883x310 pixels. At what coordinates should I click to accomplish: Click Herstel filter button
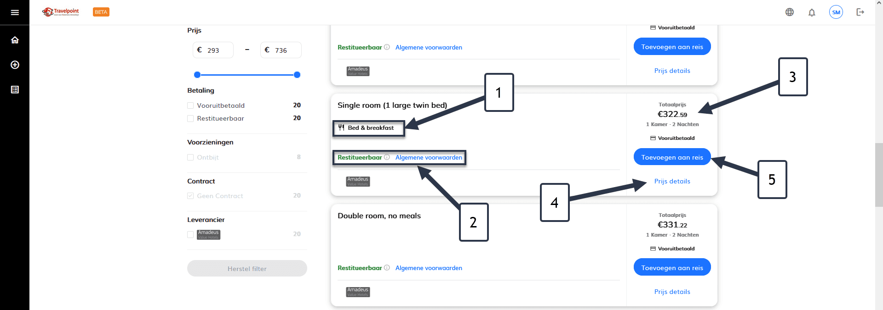(x=247, y=268)
